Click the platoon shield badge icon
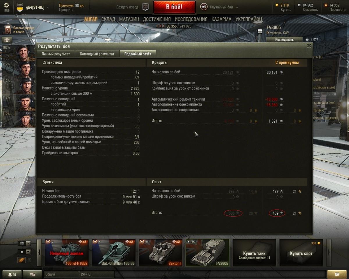 coord(145,7)
